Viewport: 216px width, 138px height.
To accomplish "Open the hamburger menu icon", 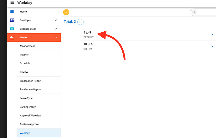I will [x=12, y=3].
